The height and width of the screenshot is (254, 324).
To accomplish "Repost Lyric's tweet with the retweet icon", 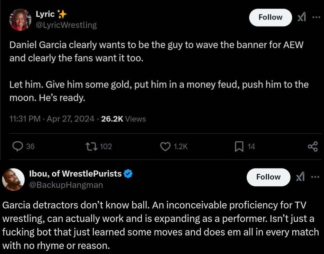I will [91, 146].
